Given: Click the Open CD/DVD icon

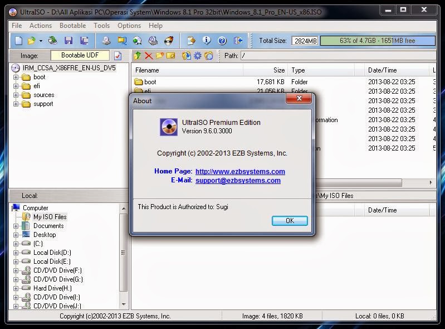Looking at the screenshot, I should (52, 41).
